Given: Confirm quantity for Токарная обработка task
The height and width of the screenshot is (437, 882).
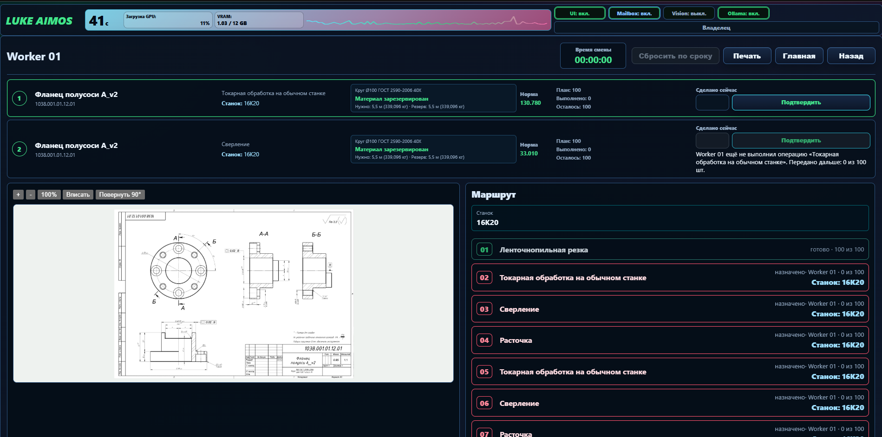Looking at the screenshot, I should [x=801, y=103].
